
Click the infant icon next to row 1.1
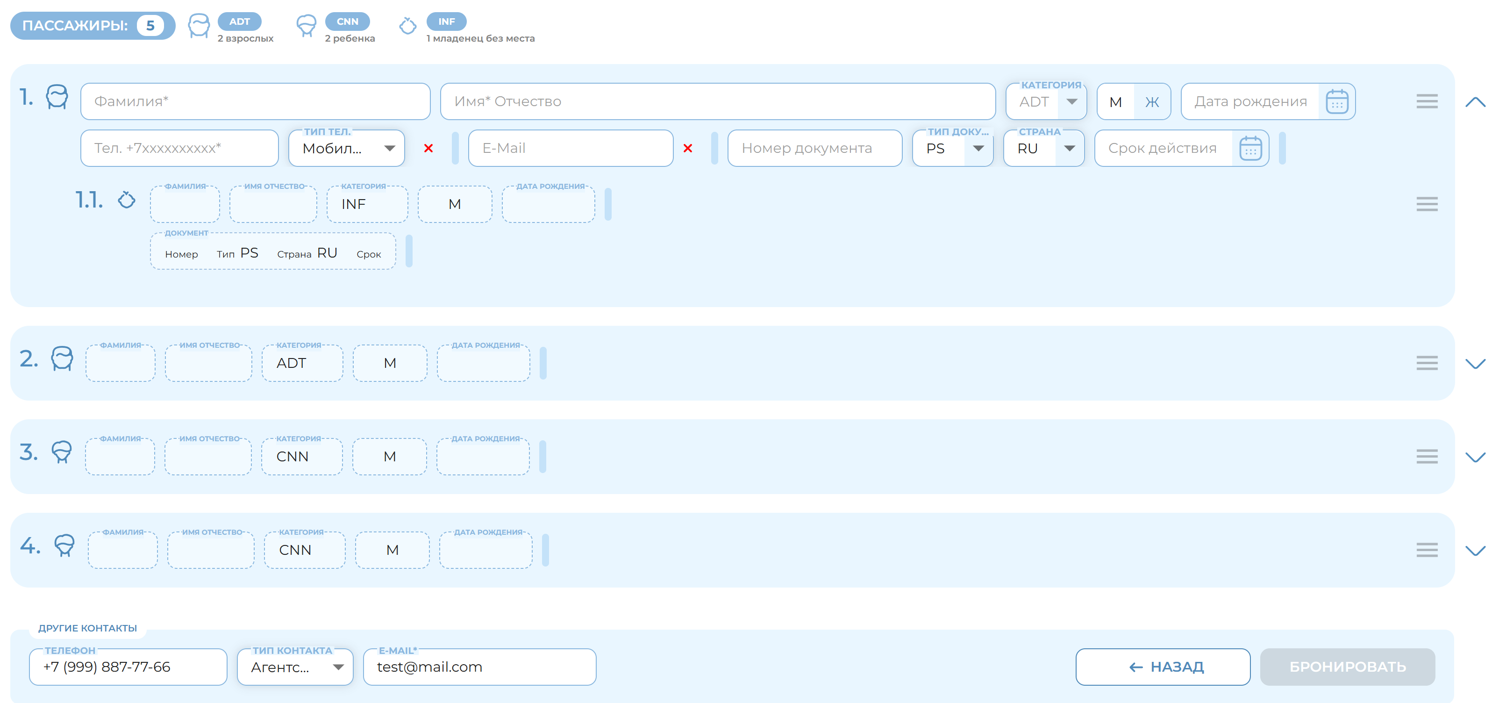point(126,201)
